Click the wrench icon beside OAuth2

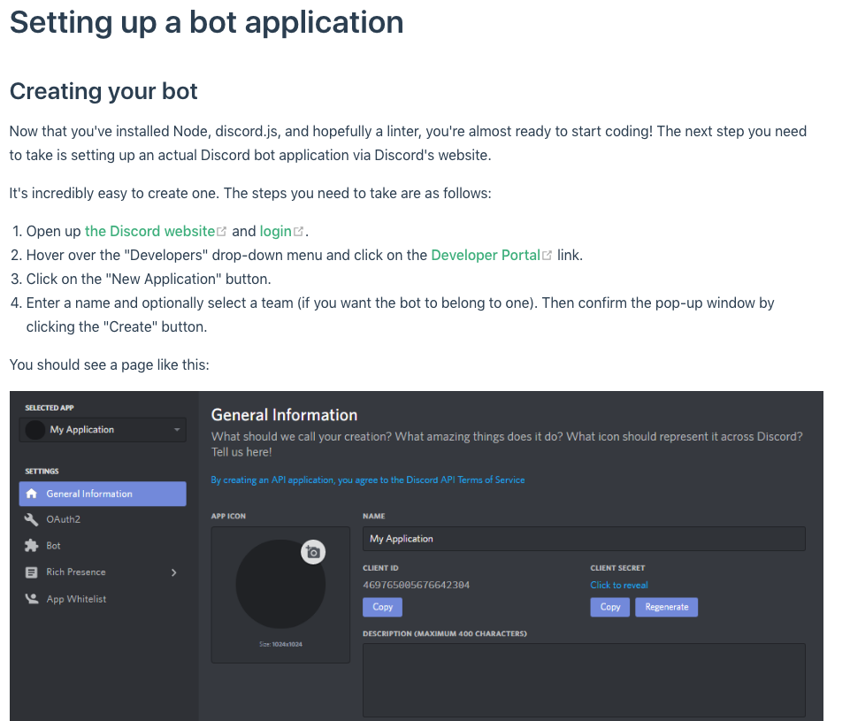[32, 519]
